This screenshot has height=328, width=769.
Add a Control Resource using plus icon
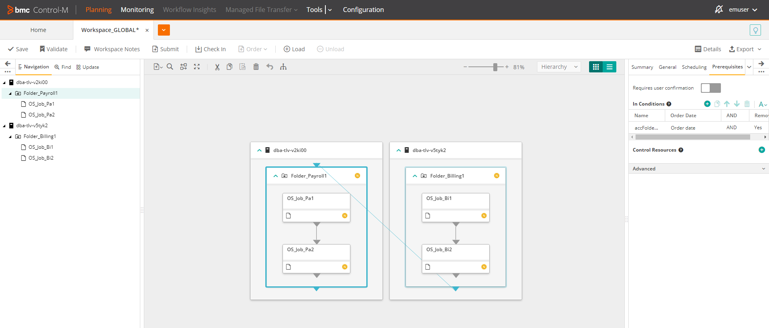tap(761, 150)
